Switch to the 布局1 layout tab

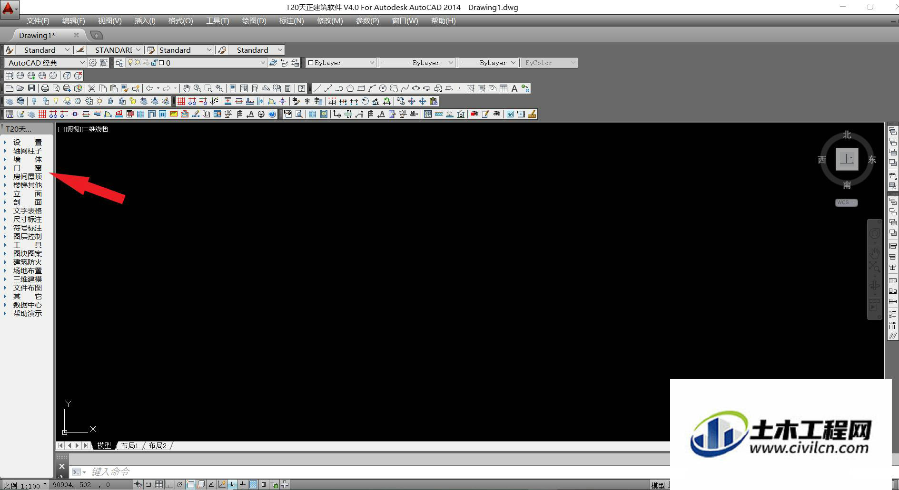pyautogui.click(x=129, y=445)
